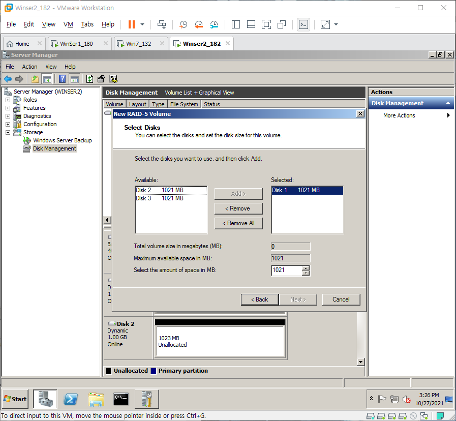Open the stretch display dropdown arrow
The image size is (456, 421).
[336, 24]
